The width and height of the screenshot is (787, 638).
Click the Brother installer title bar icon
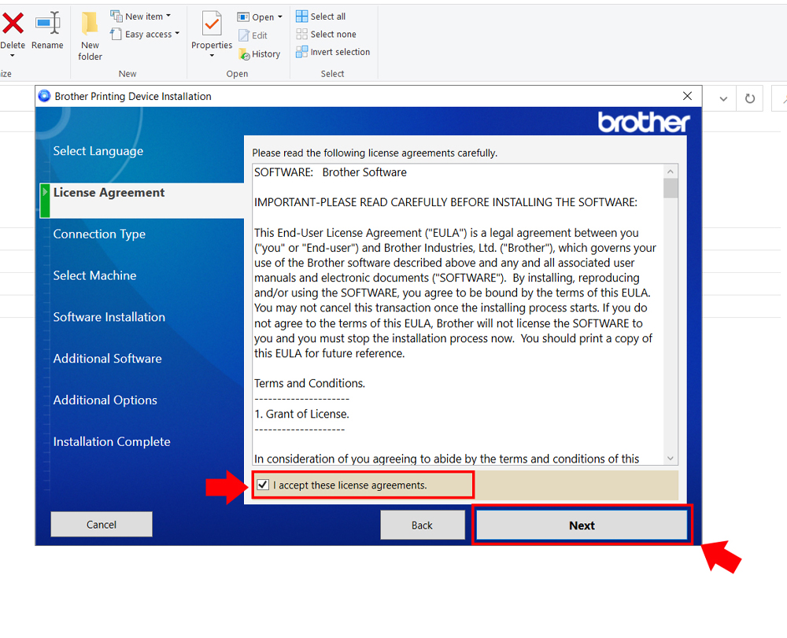[x=44, y=96]
